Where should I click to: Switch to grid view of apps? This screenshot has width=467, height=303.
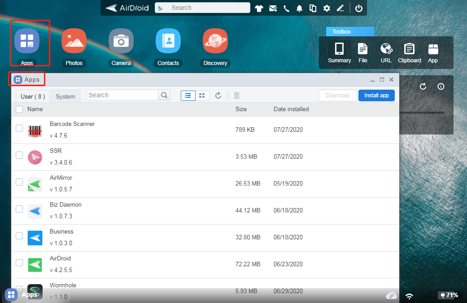click(202, 95)
